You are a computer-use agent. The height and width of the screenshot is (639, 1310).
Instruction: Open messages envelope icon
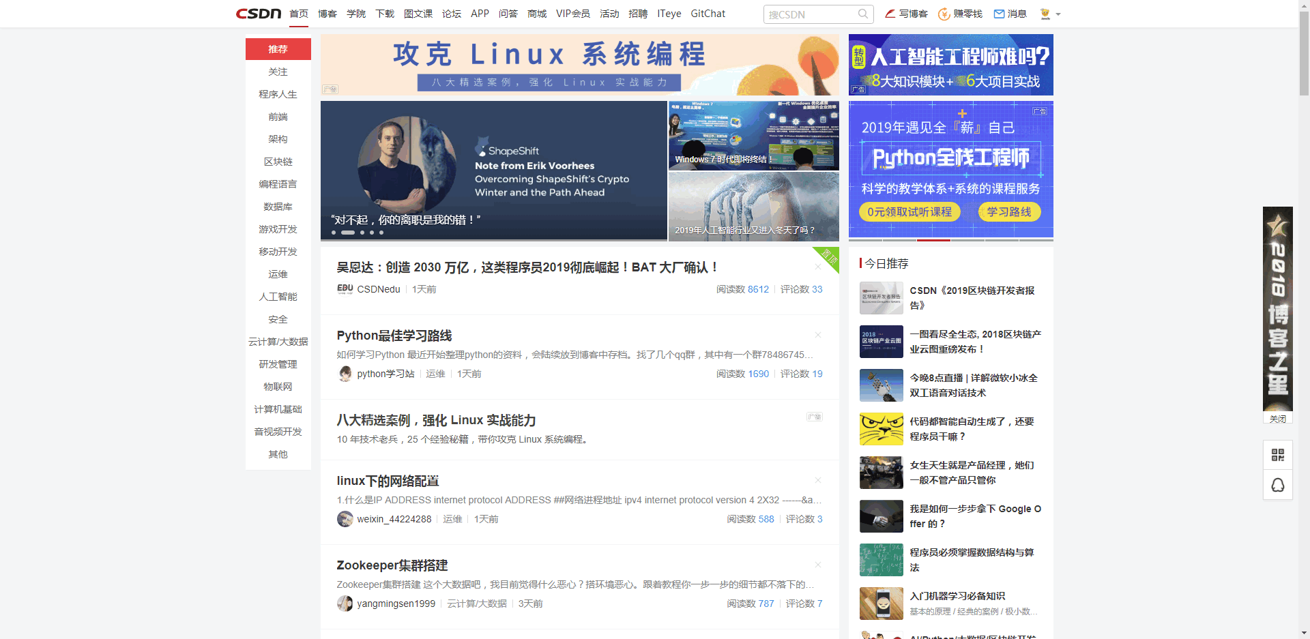coord(999,14)
